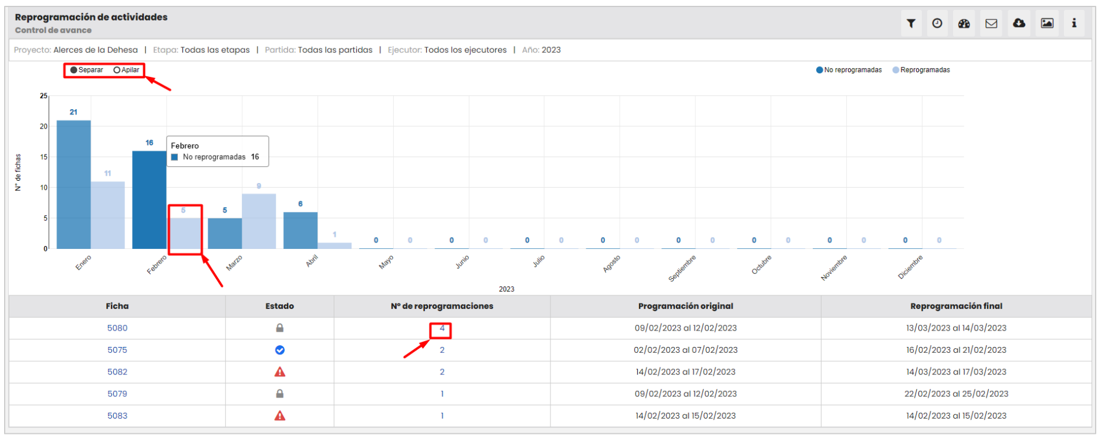Click the cloud download icon
The height and width of the screenshot is (438, 1098).
[1019, 23]
